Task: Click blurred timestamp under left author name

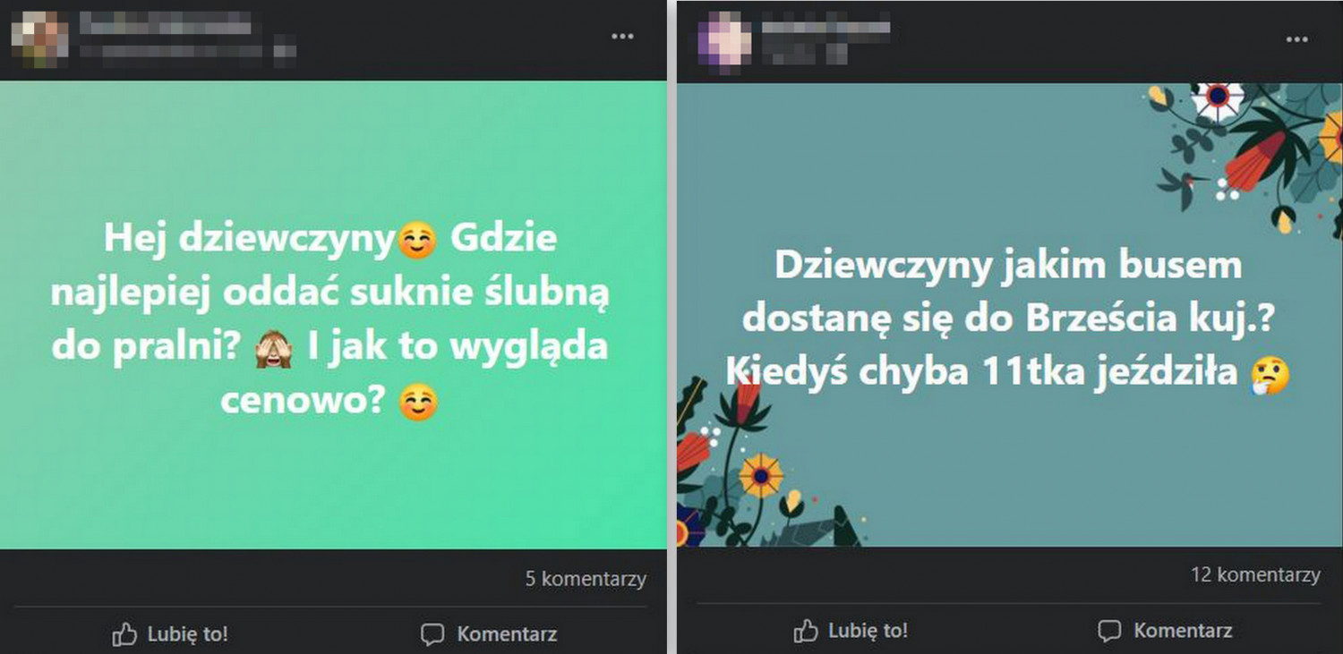Action: coord(188,50)
